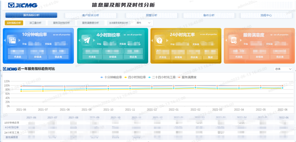Click 经销商 on 10分钟响应率 card

(x=38, y=57)
